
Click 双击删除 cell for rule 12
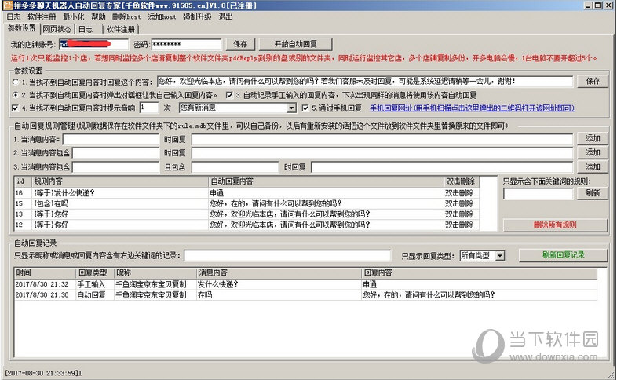tap(459, 225)
